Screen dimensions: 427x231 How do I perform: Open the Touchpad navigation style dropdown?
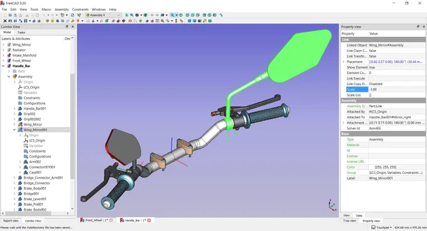(382, 227)
